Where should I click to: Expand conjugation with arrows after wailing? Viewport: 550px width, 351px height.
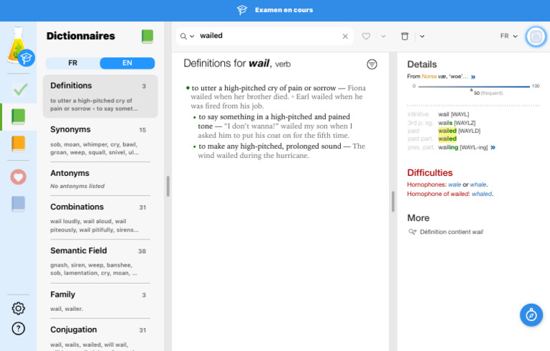493,147
